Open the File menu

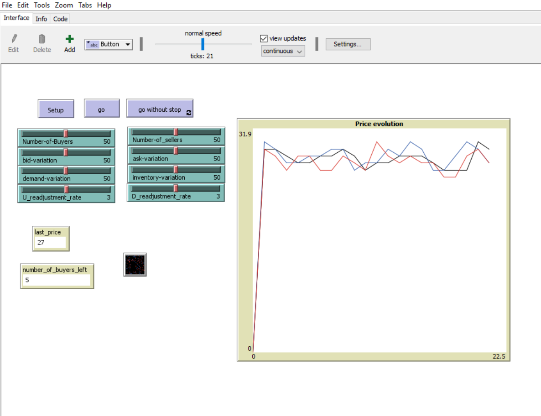coord(7,5)
